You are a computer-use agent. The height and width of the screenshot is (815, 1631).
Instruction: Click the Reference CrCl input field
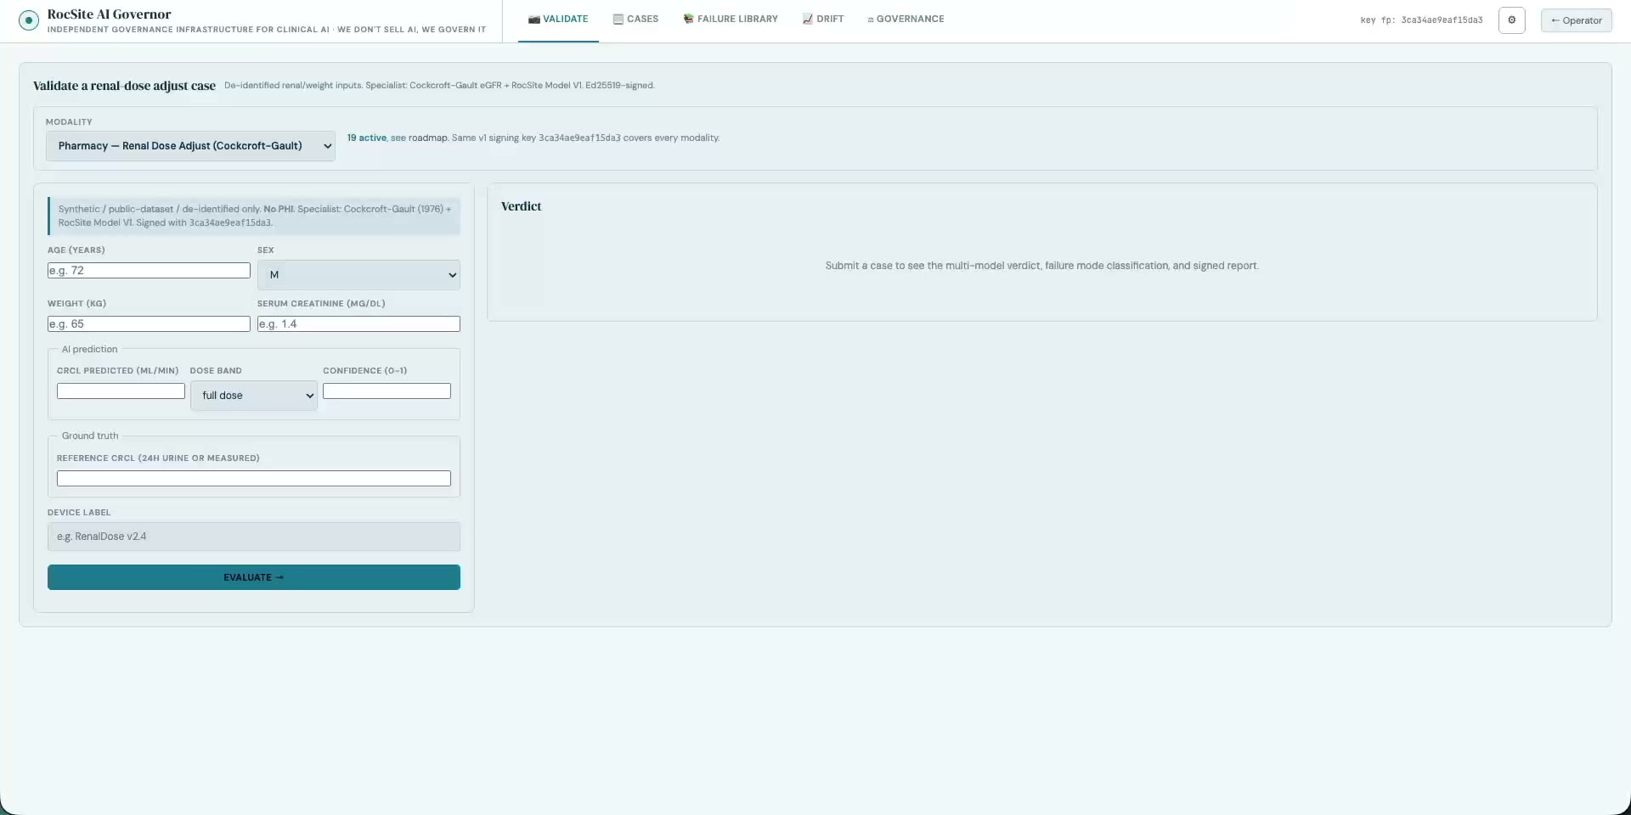[253, 479]
